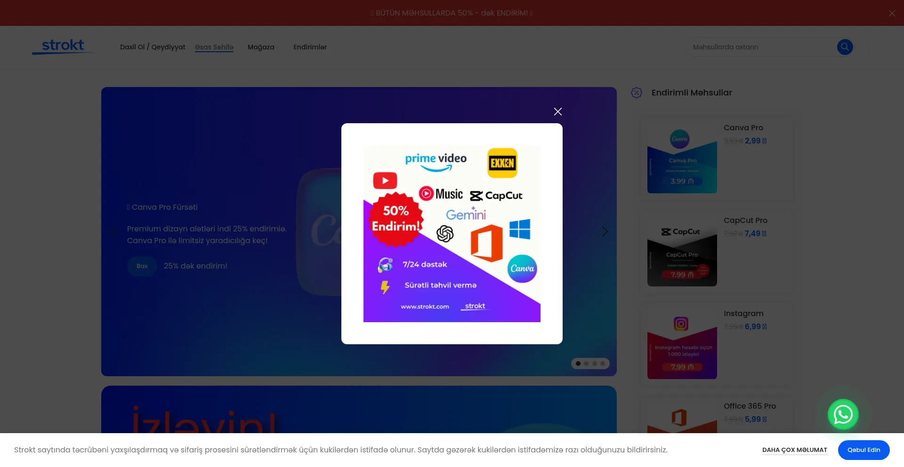Viewport: 904px width, 467px height.
Task: Click the Canva Pro product title
Action: (743, 128)
